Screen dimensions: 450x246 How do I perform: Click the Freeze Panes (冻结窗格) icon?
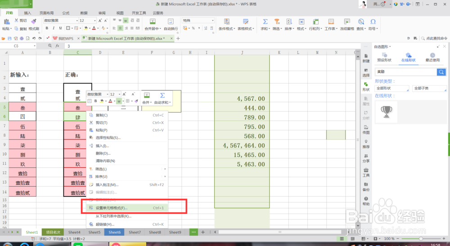[x=347, y=22]
